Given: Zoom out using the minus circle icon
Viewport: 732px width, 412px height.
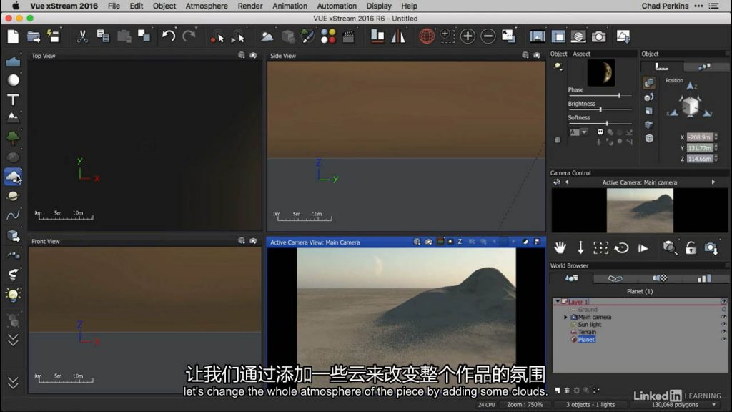Looking at the screenshot, I should (488, 36).
